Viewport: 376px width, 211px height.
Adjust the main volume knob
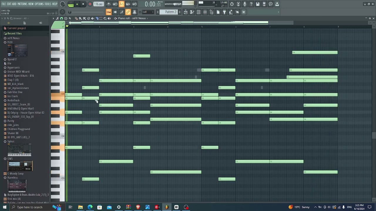(x=63, y=4)
